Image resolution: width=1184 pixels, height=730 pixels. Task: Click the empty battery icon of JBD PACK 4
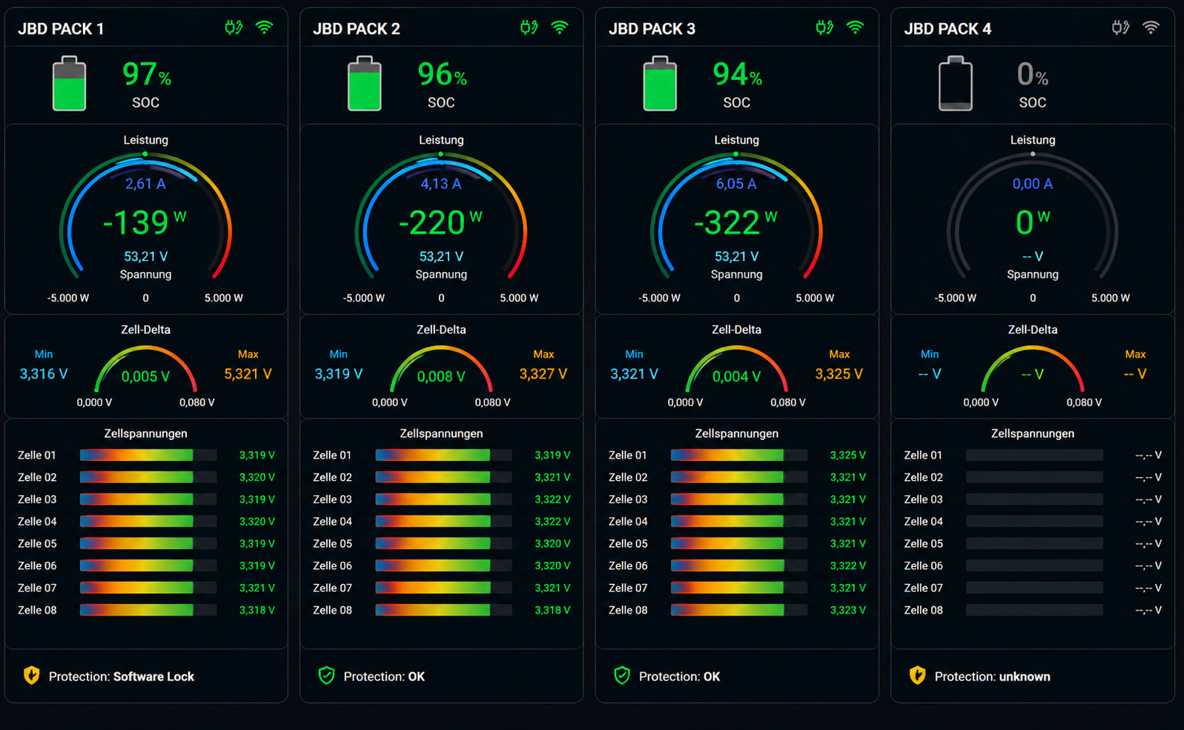coord(956,83)
